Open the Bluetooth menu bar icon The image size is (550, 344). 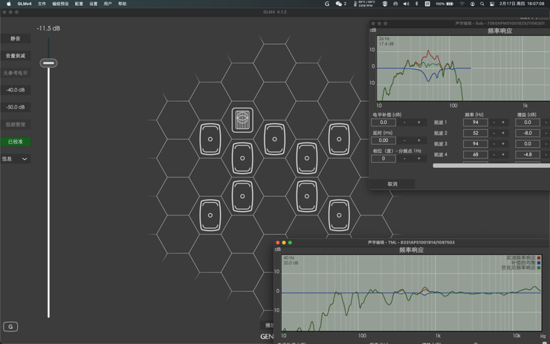coord(417,3)
